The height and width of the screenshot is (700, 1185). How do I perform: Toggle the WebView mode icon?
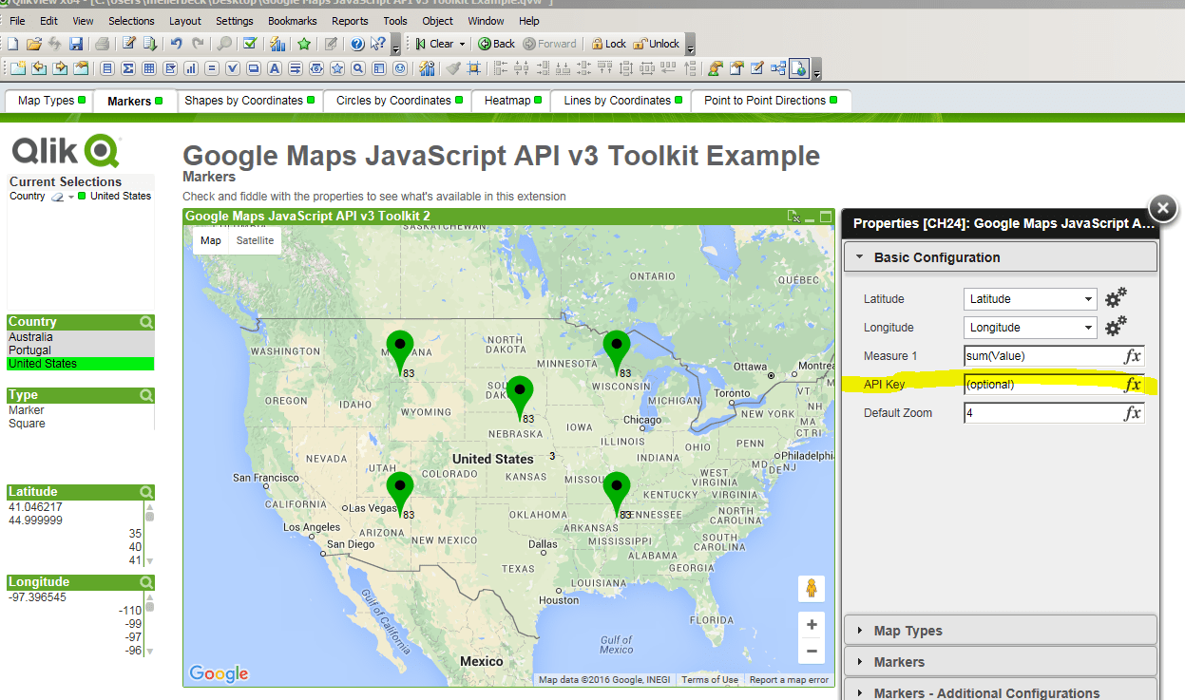(800, 68)
